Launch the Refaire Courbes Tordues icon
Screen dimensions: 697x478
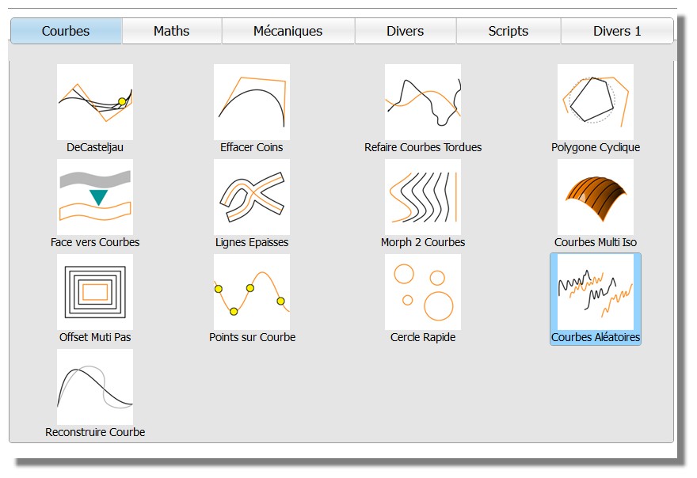point(423,102)
